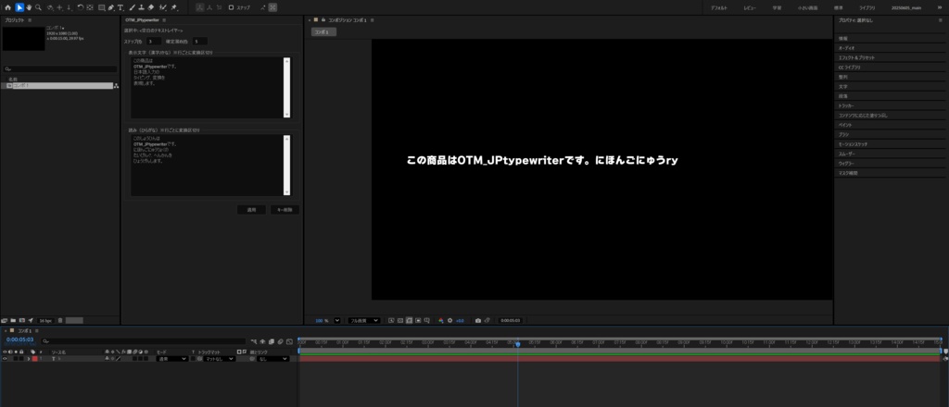The height and width of the screenshot is (407, 949).
Task: Select the Hand tool
Action: 29,7
